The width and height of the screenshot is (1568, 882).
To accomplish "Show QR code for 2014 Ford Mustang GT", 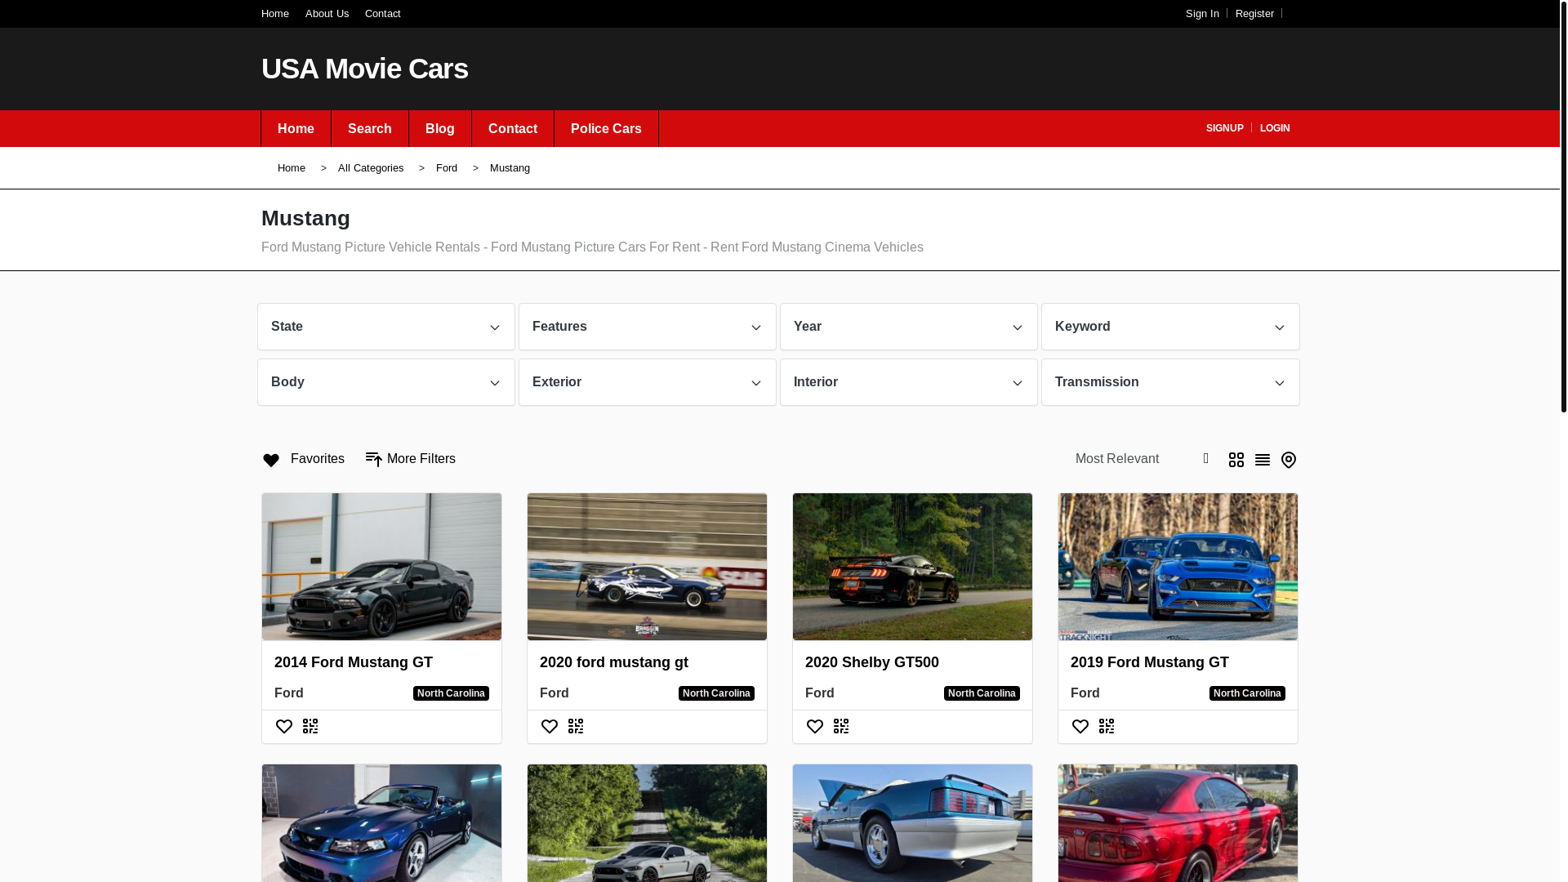I will (310, 726).
